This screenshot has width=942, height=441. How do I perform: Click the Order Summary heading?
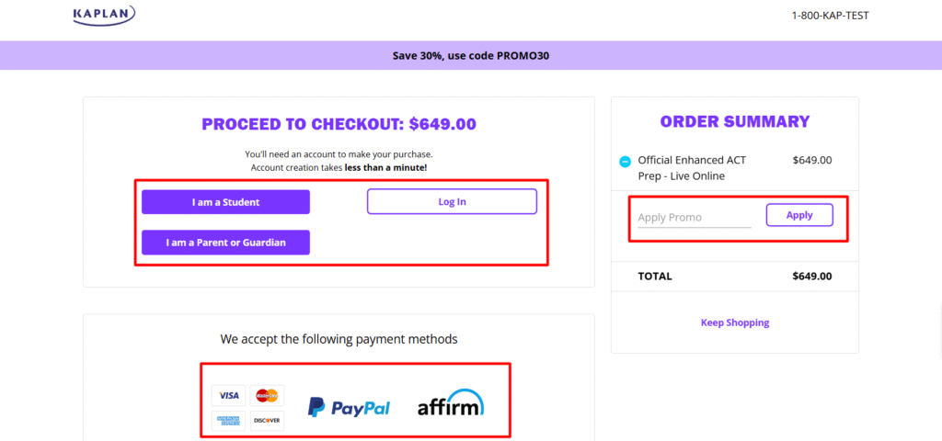[735, 121]
